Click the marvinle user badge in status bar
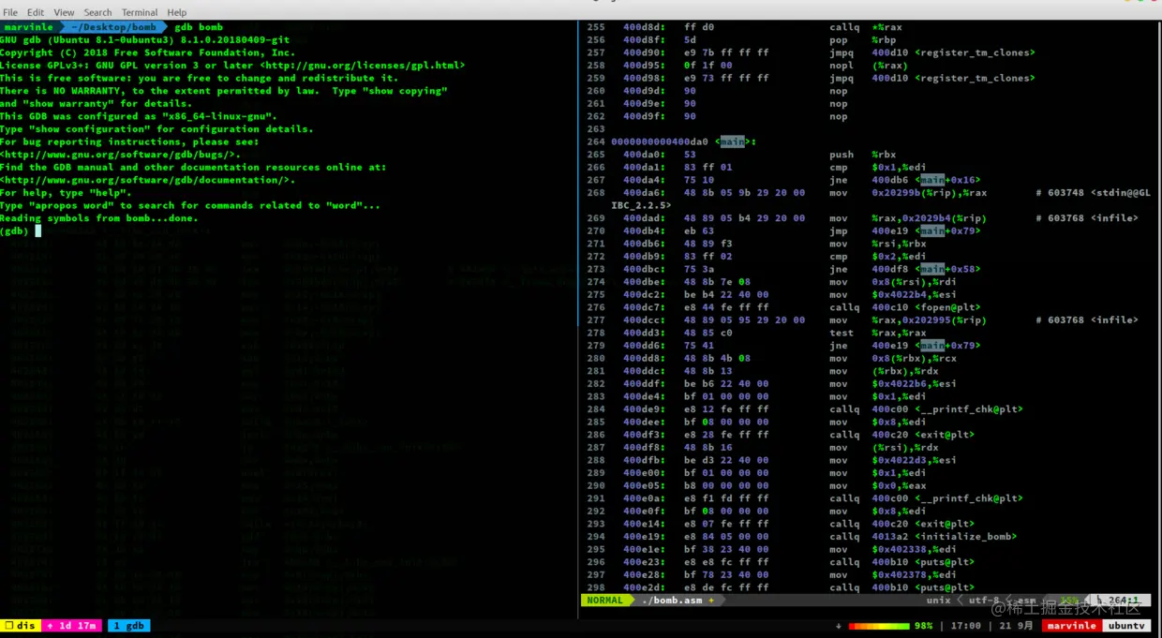This screenshot has width=1162, height=638. coord(1070,626)
